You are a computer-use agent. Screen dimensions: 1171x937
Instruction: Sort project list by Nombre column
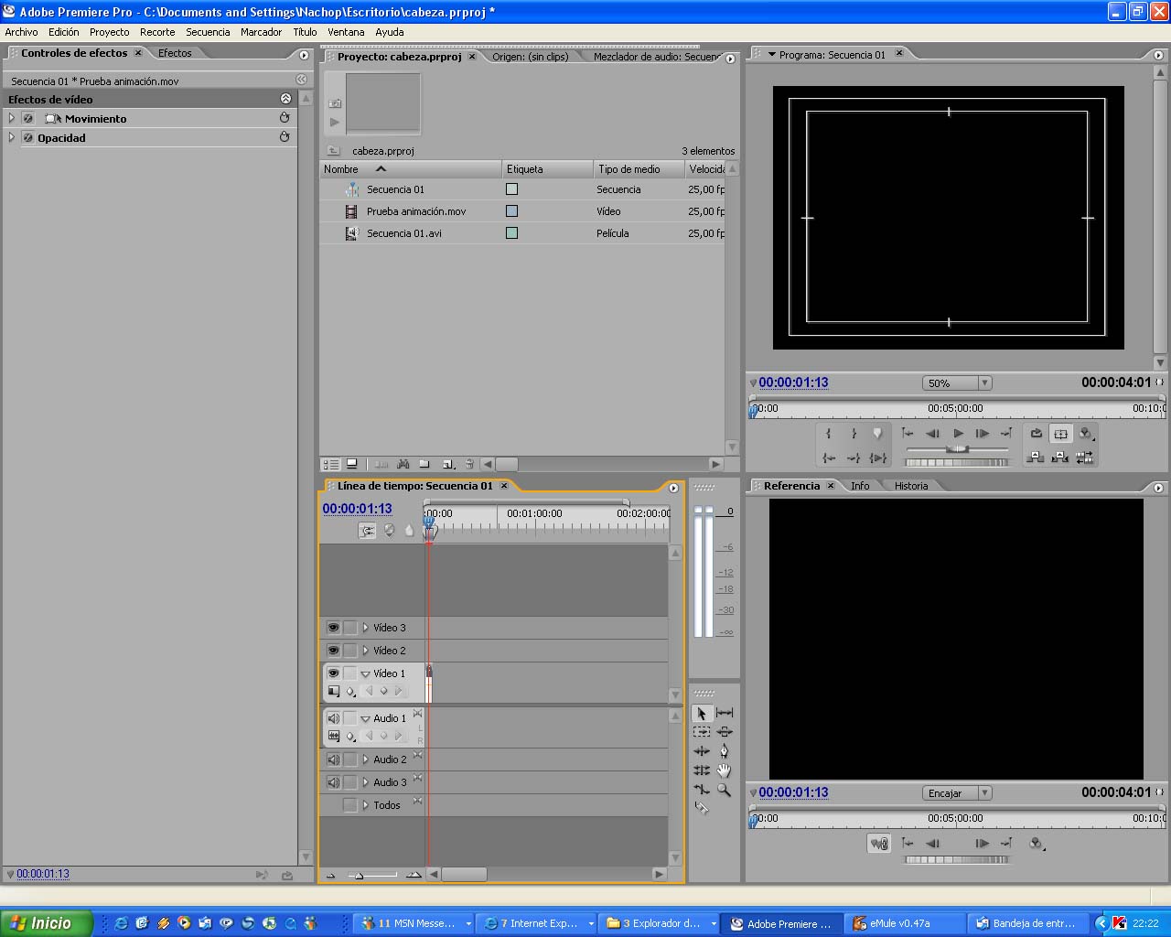[x=411, y=169]
